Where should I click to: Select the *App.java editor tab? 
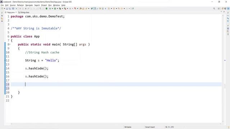coord(10,13)
